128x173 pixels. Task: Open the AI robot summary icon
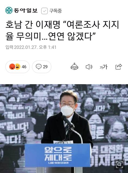tap(75, 66)
